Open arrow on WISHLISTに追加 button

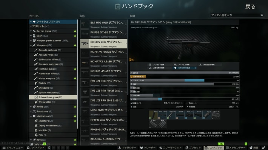coord(195,68)
